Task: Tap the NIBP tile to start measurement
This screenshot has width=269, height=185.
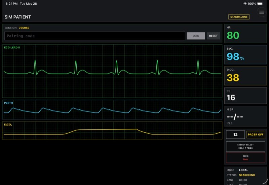Action: click(x=245, y=116)
